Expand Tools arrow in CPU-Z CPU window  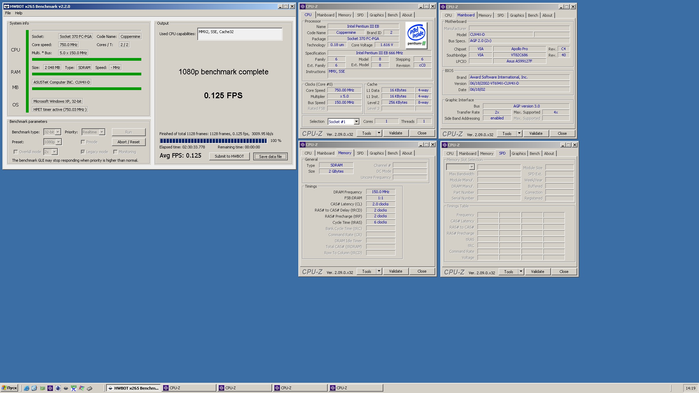point(379,133)
